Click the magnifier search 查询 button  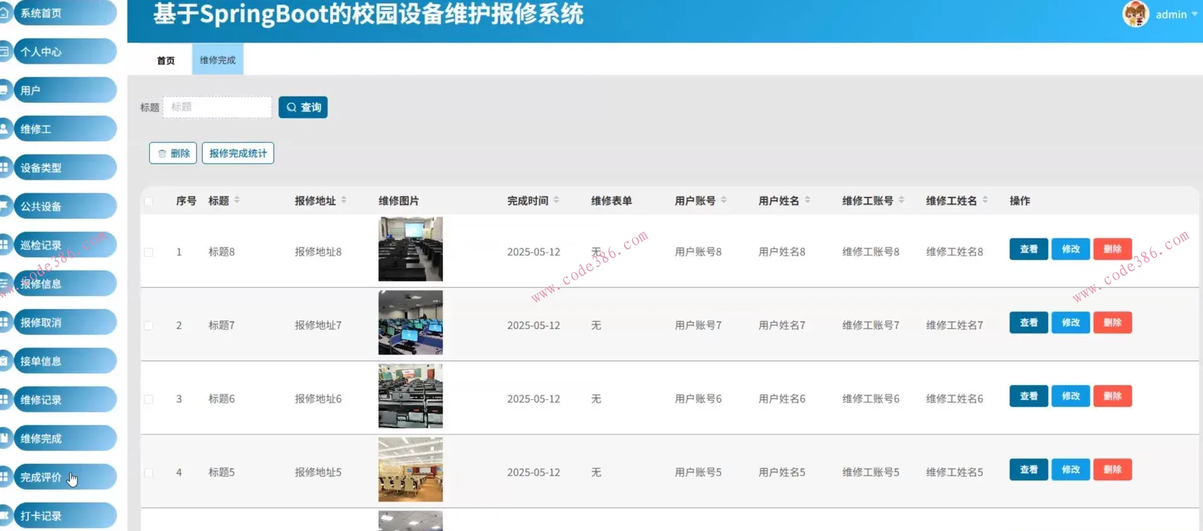point(303,107)
